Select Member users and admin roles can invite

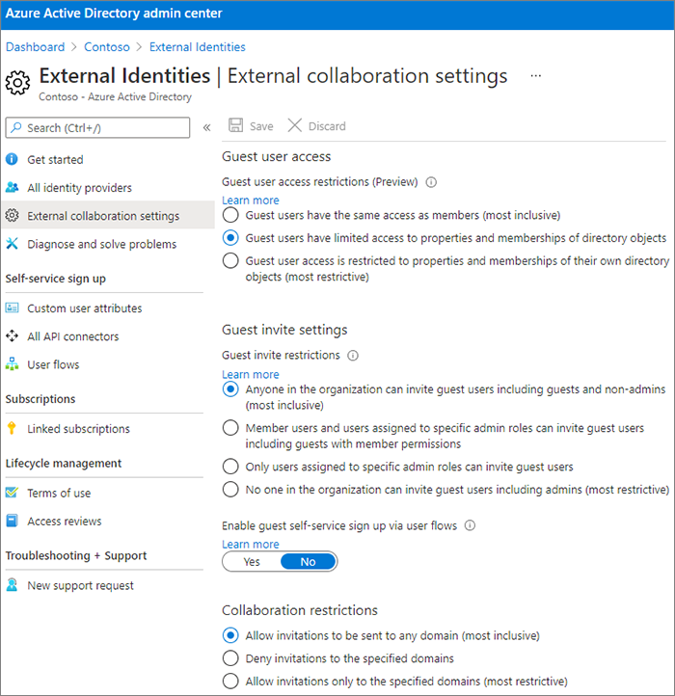(x=230, y=428)
